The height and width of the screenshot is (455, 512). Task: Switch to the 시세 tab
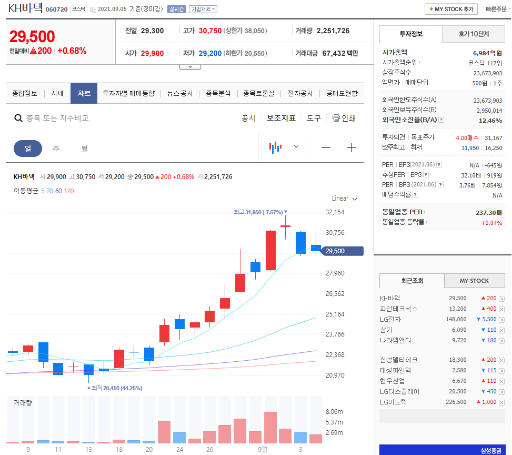pos(57,94)
